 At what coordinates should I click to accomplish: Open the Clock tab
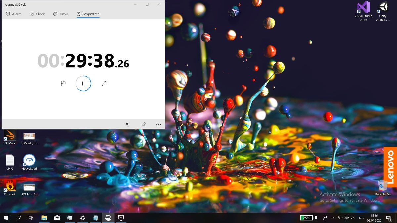point(37,14)
